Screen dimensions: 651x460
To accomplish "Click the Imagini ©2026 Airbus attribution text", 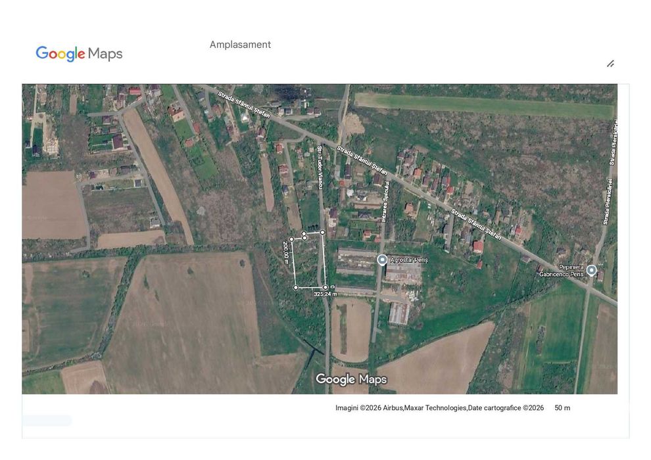I will tap(440, 407).
